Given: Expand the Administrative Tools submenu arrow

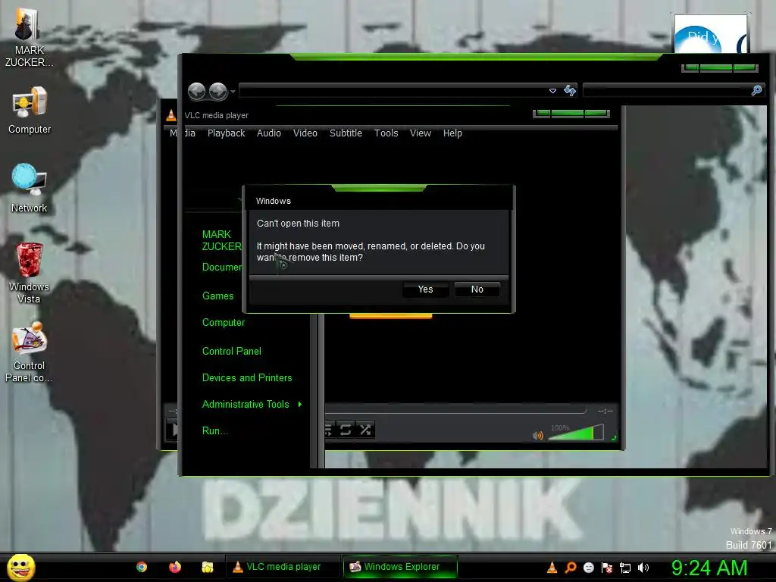Looking at the screenshot, I should point(300,405).
